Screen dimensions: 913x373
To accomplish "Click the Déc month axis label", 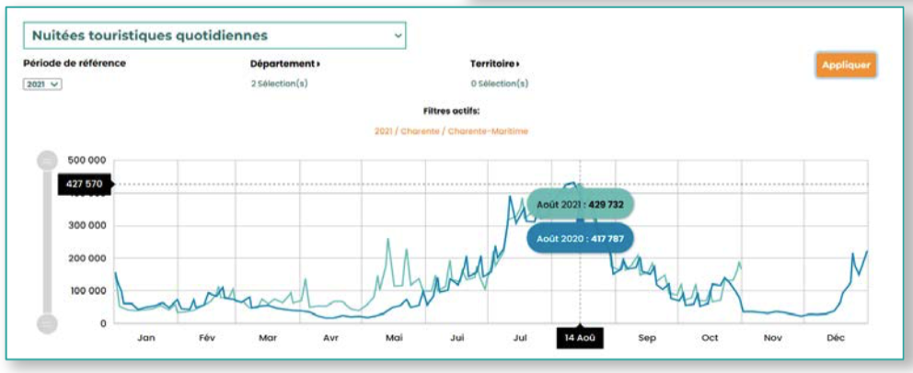I will (x=835, y=338).
